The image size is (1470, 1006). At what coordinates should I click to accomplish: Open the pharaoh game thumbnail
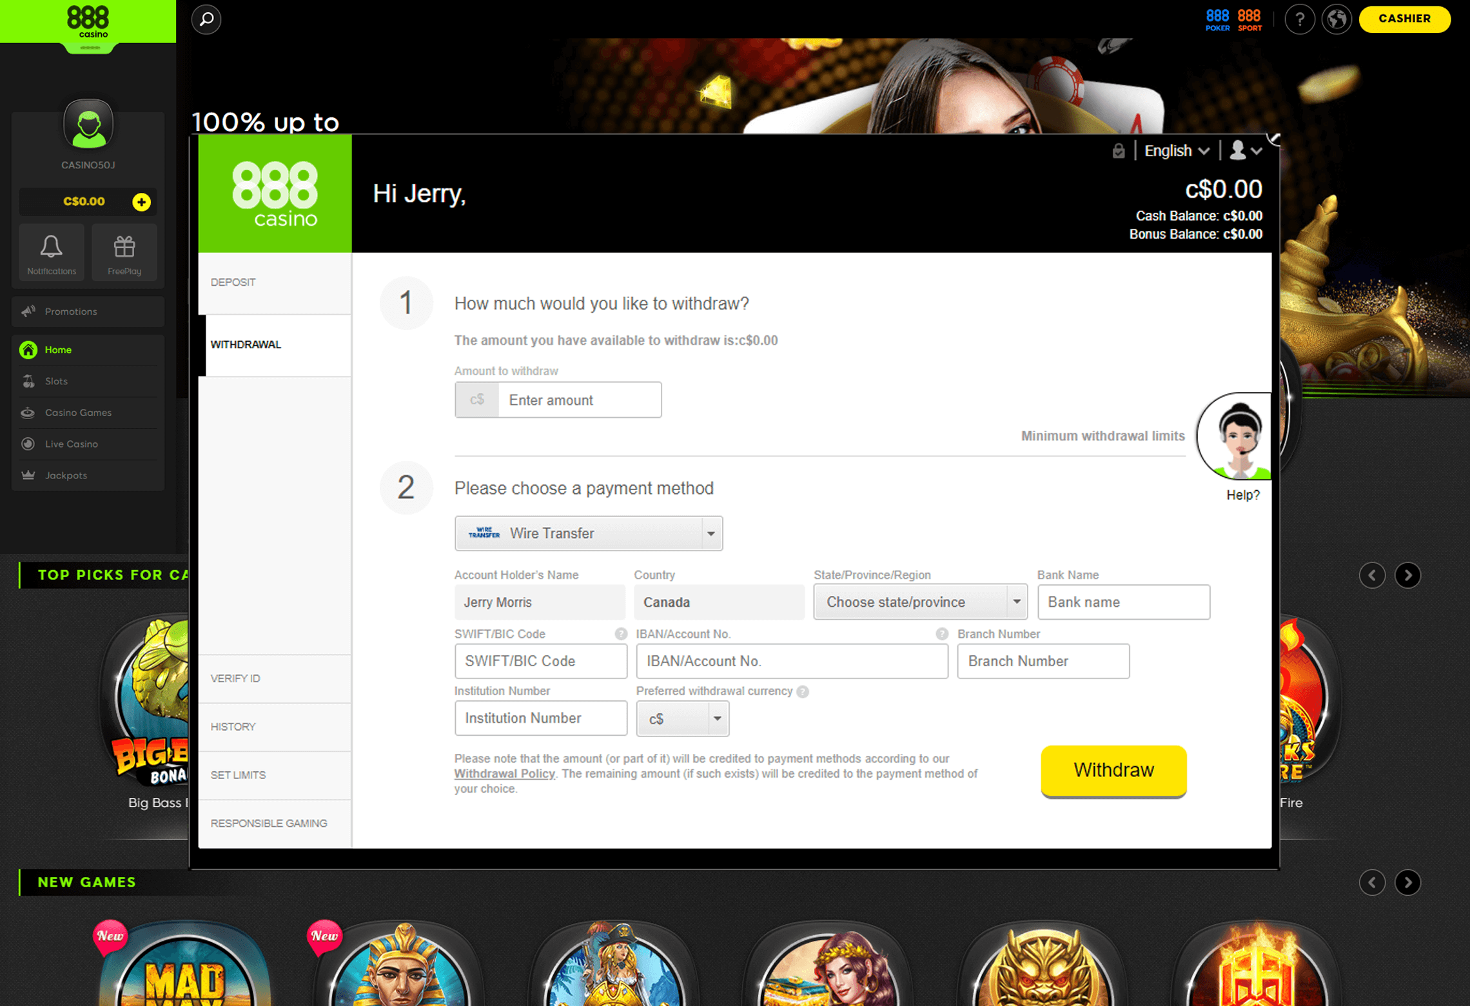(400, 964)
